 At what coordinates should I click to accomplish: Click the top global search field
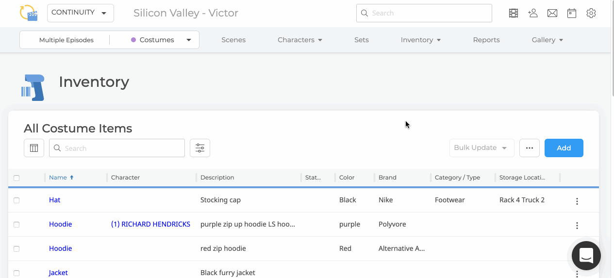424,13
